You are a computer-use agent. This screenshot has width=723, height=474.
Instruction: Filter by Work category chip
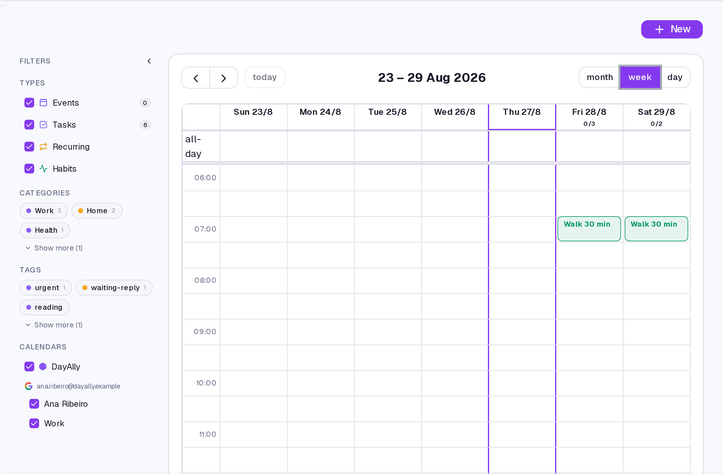44,211
